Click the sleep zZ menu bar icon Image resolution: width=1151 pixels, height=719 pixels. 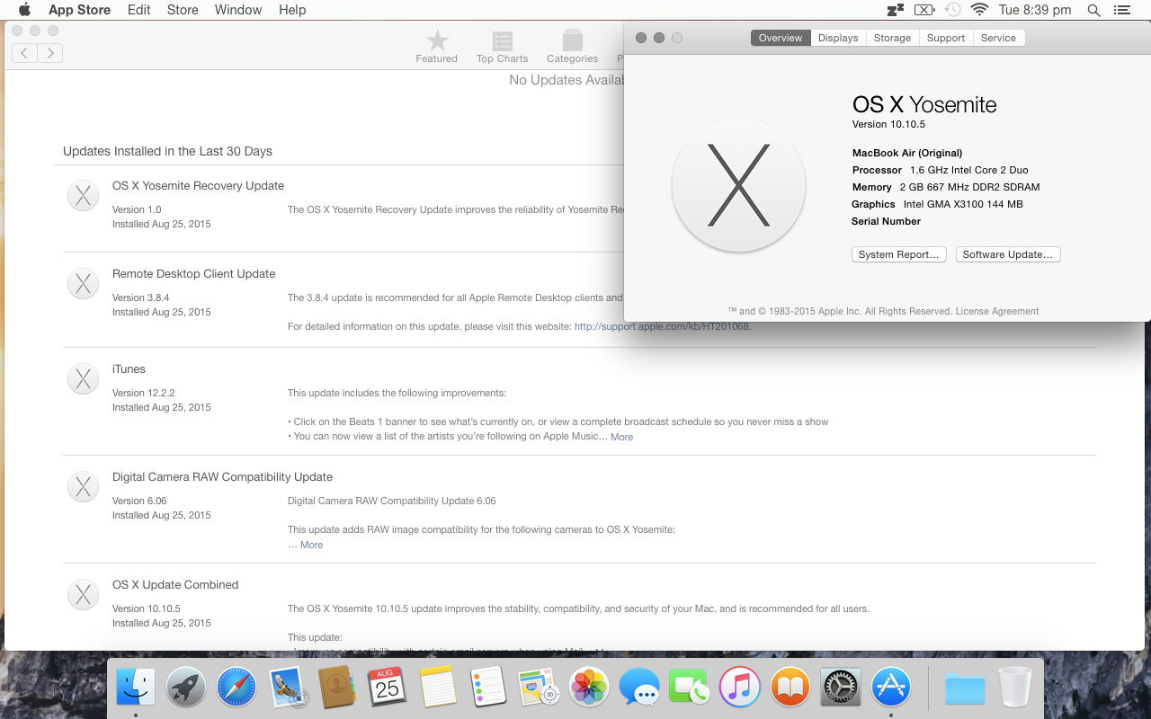(x=896, y=10)
